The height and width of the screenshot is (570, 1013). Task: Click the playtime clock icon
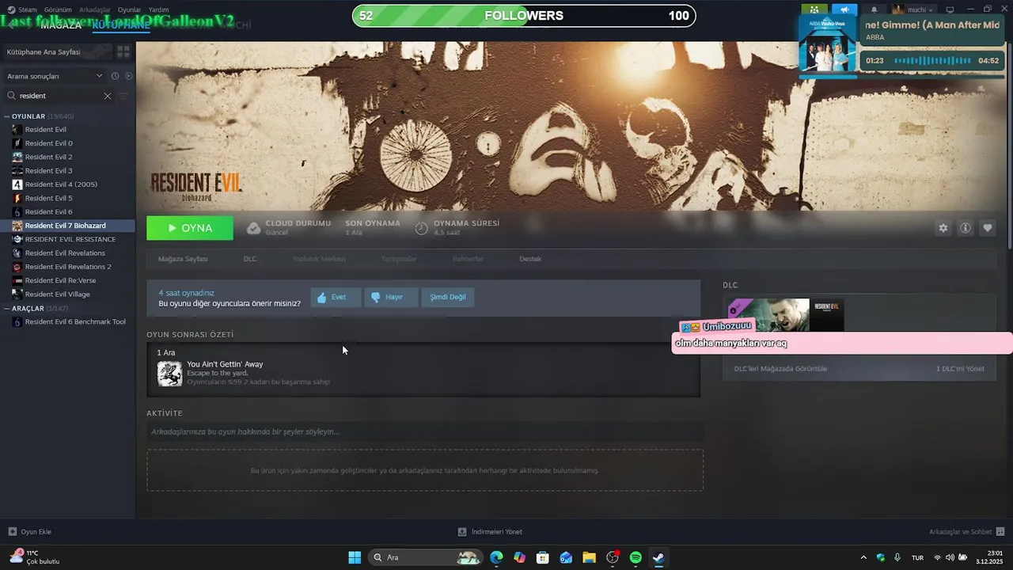click(422, 228)
